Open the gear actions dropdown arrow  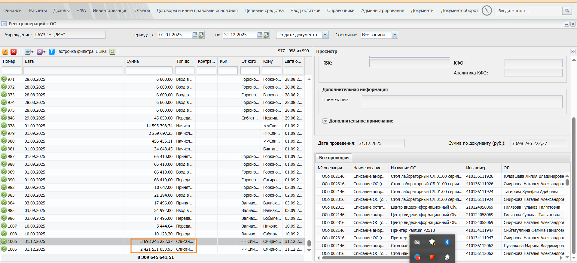tap(44, 52)
